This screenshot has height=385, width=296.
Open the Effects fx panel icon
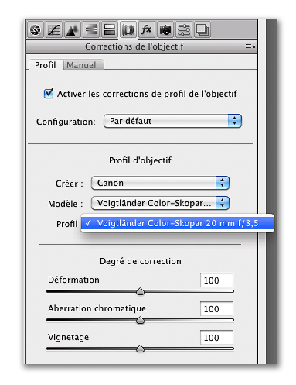coord(146,30)
